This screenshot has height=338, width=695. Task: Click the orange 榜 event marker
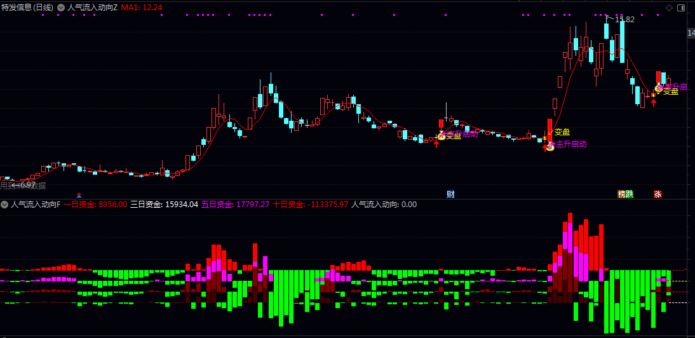click(x=622, y=194)
